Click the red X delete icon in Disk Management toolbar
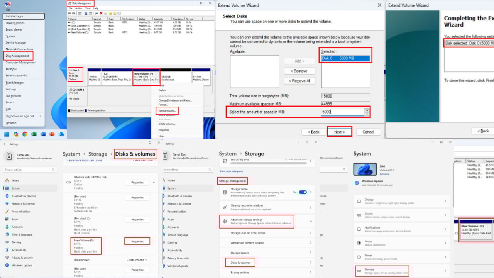The width and height of the screenshot is (494, 278). [x=101, y=13]
